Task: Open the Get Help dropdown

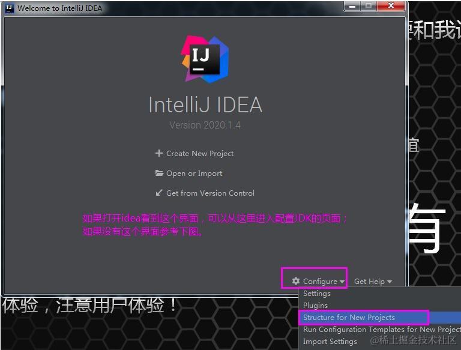Action: [x=373, y=282]
